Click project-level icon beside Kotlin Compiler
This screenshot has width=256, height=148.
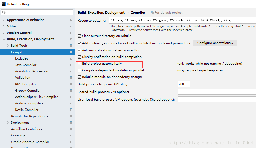(71, 110)
